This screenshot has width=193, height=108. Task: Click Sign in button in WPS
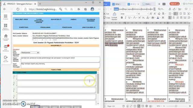[175, 4]
